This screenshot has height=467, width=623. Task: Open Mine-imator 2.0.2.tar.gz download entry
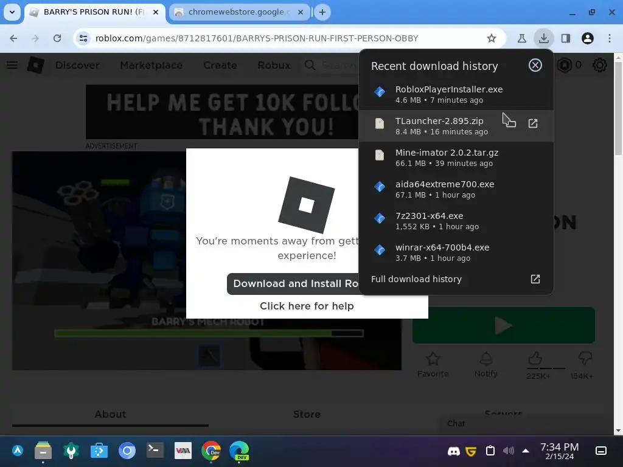[456, 157]
